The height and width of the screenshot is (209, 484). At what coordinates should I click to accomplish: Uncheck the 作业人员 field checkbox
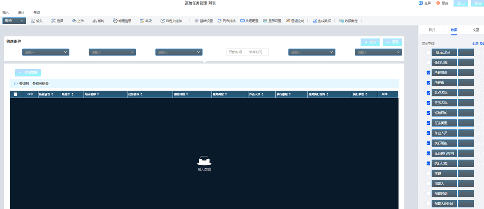[428, 133]
